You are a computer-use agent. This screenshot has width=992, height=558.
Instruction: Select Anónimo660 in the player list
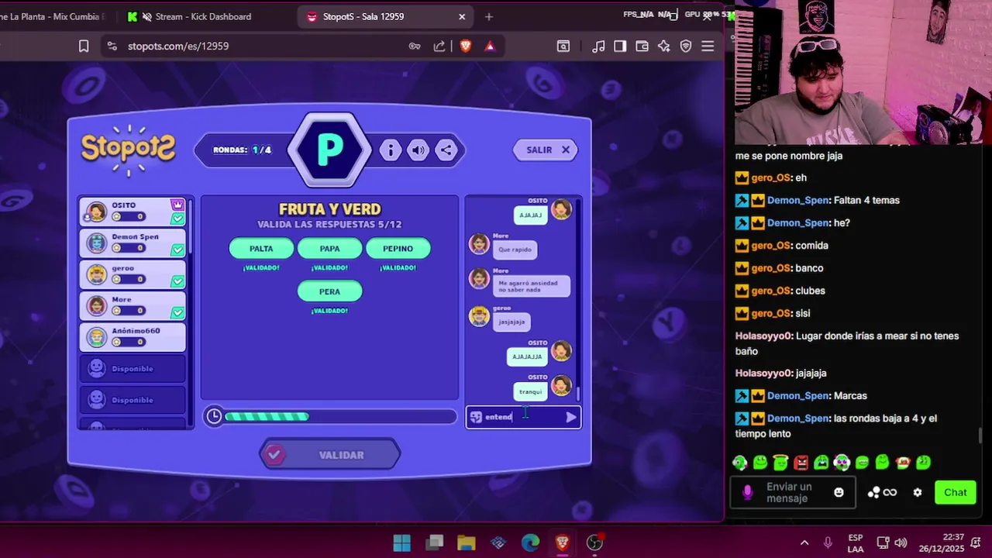tap(133, 337)
